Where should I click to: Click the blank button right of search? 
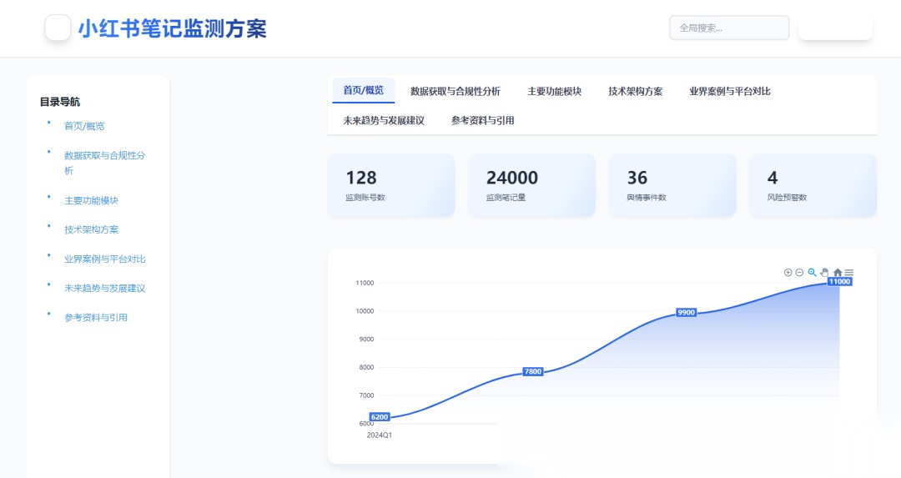(835, 28)
